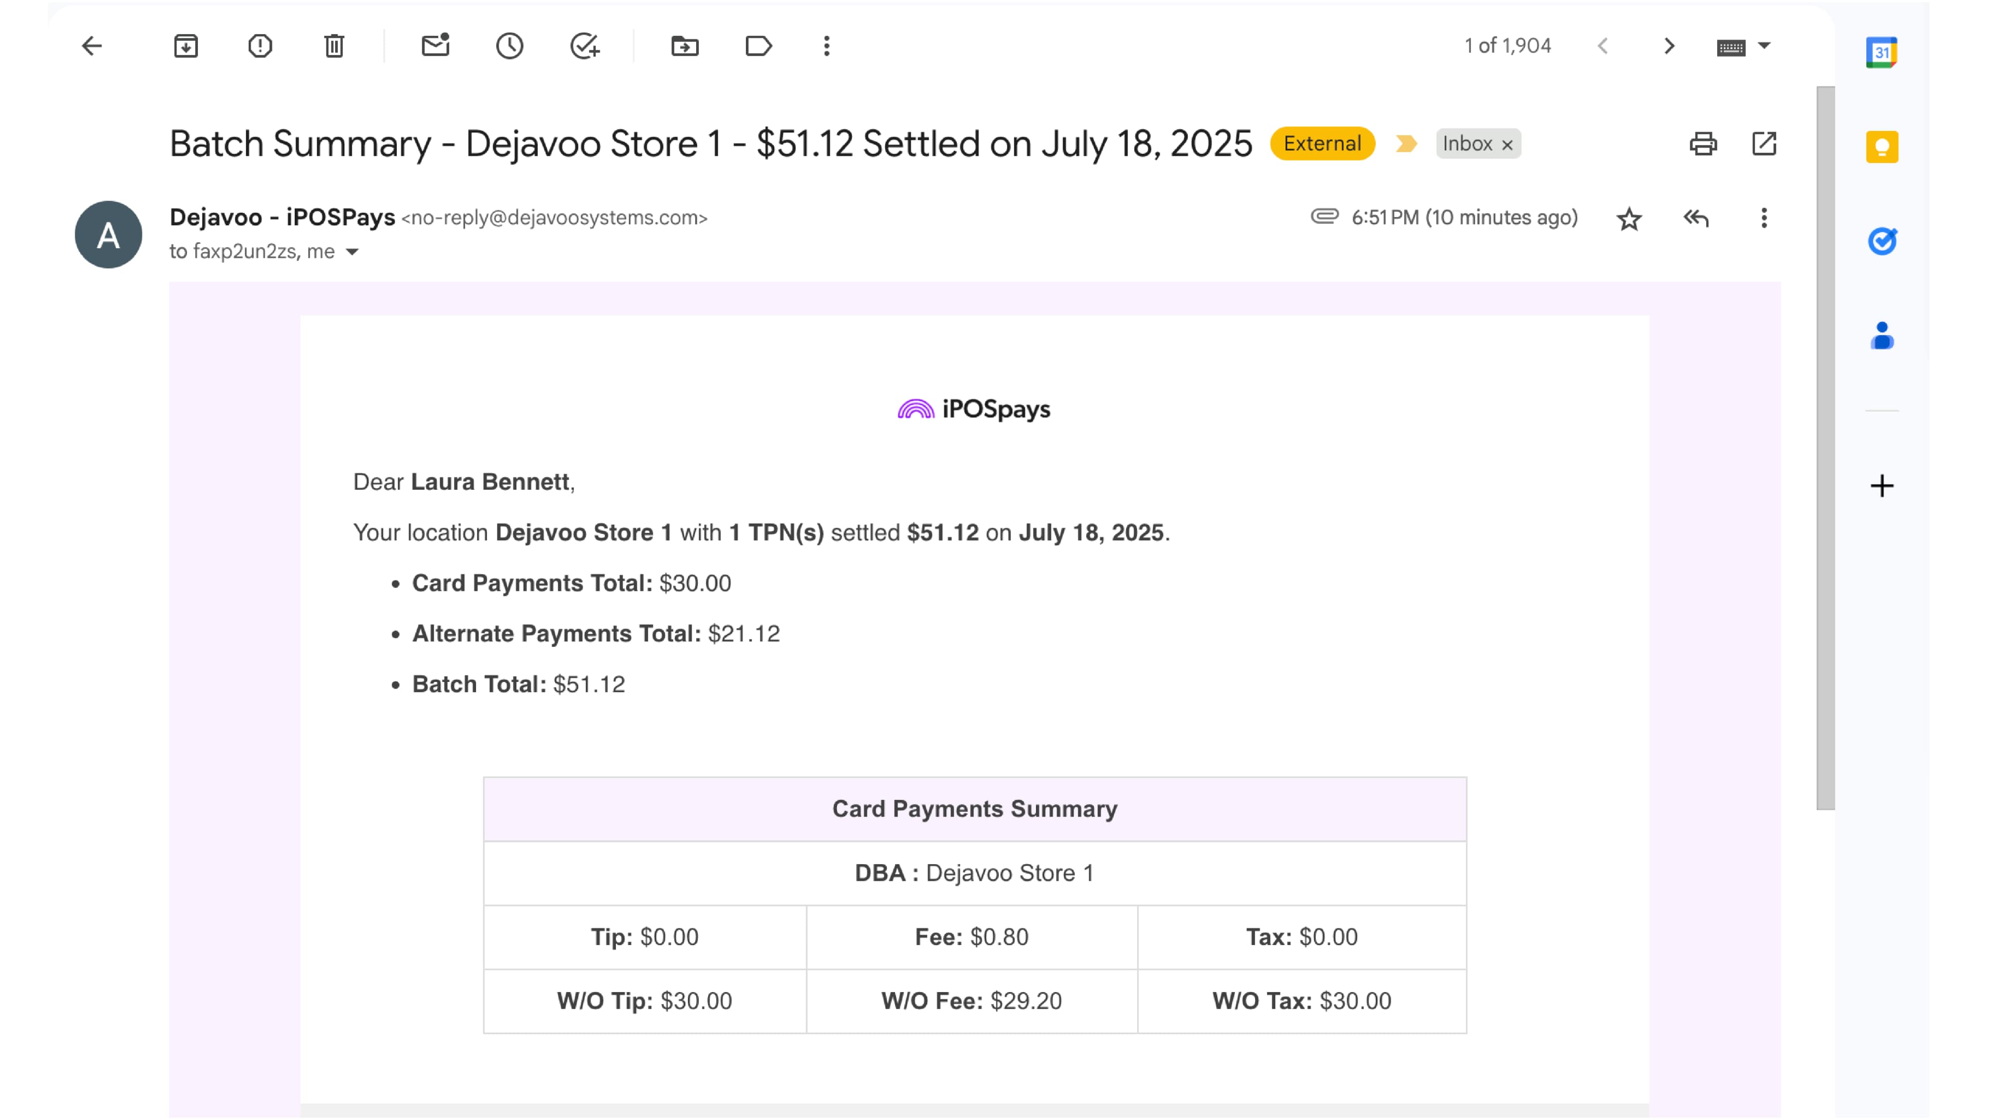Open toolbar More options menu

pos(826,46)
